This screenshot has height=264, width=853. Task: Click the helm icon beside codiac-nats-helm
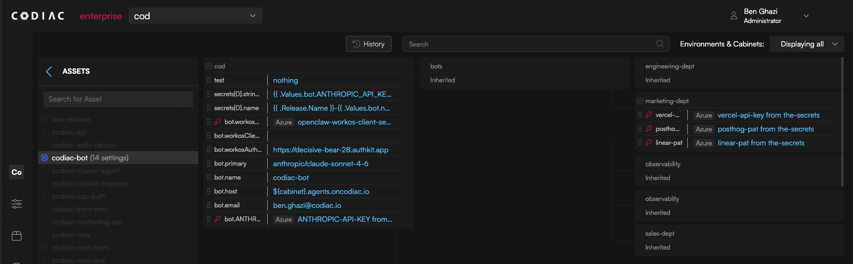[x=45, y=247]
